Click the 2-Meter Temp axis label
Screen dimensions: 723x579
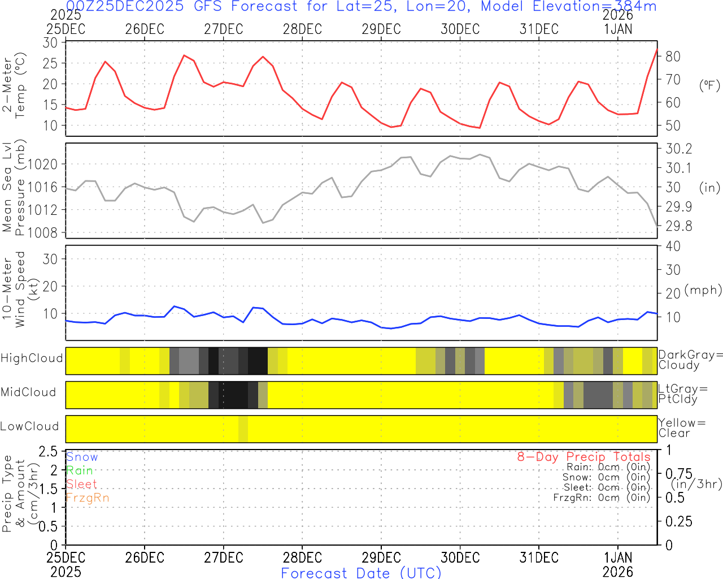14,86
